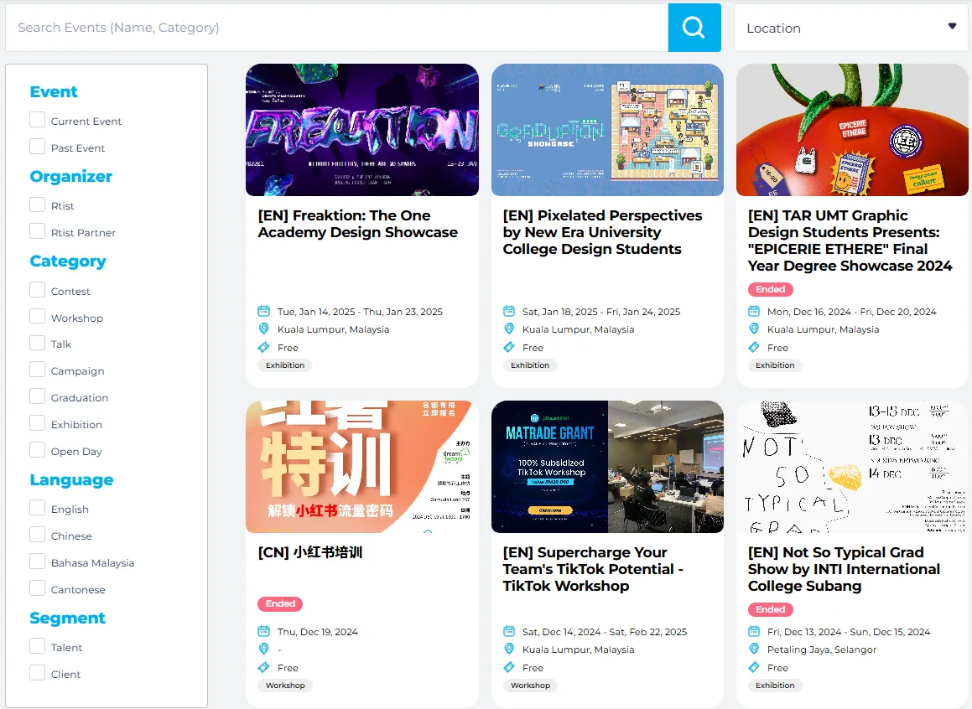This screenshot has width=972, height=709.
Task: Click the MATRADE GRANT banner image
Action: [607, 467]
